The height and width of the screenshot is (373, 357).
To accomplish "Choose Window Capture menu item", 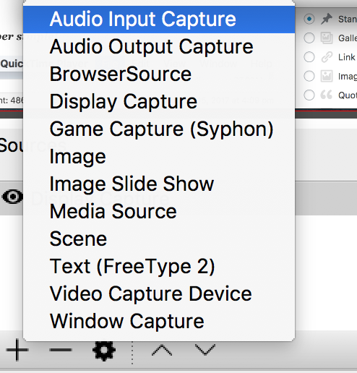I will pos(159,322).
